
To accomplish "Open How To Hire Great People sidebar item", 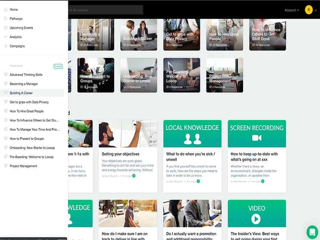I will pos(27,111).
